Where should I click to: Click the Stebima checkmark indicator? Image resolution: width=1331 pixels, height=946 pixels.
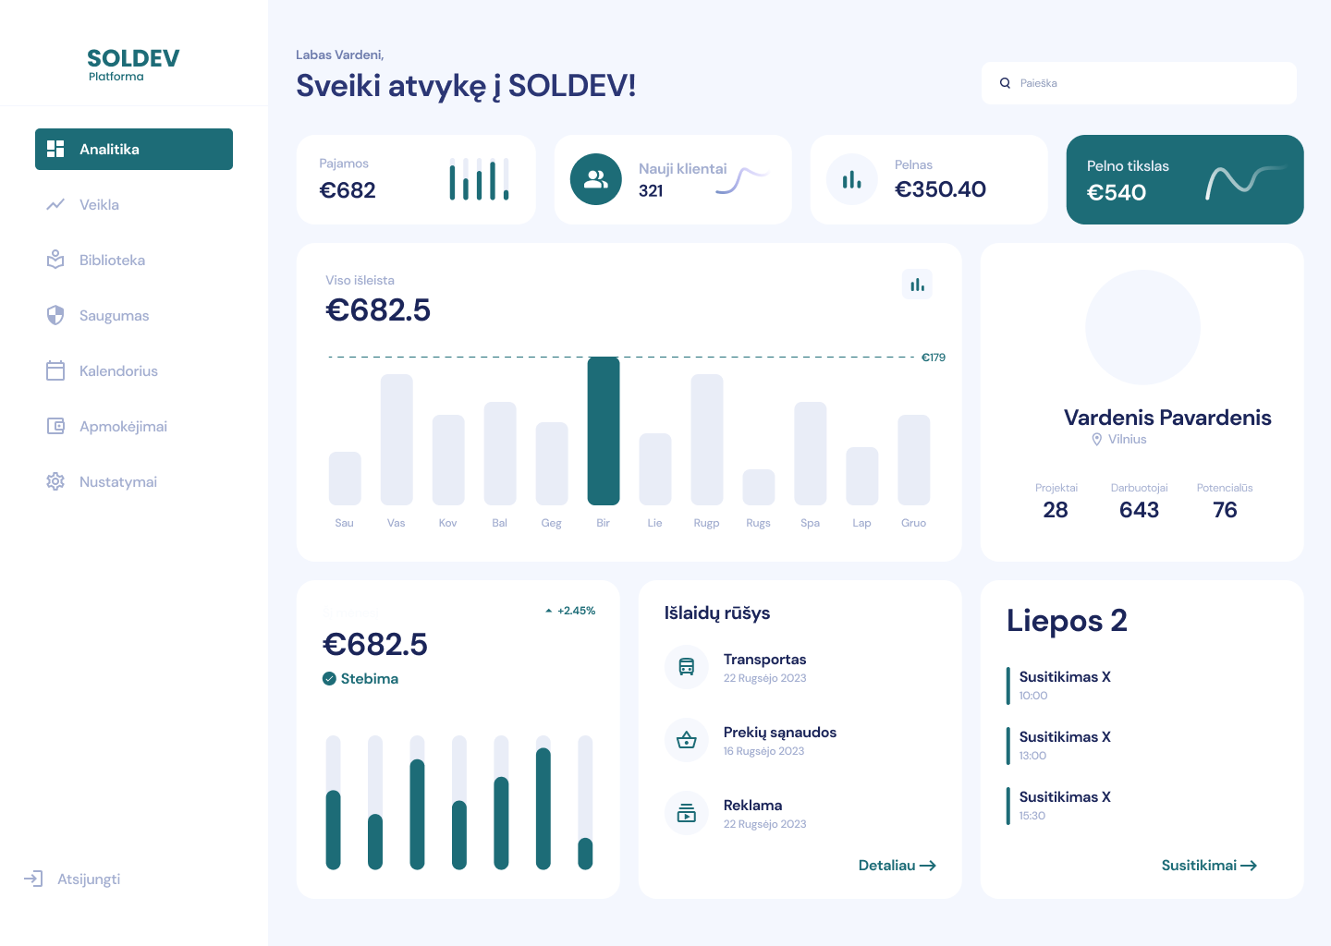329,679
